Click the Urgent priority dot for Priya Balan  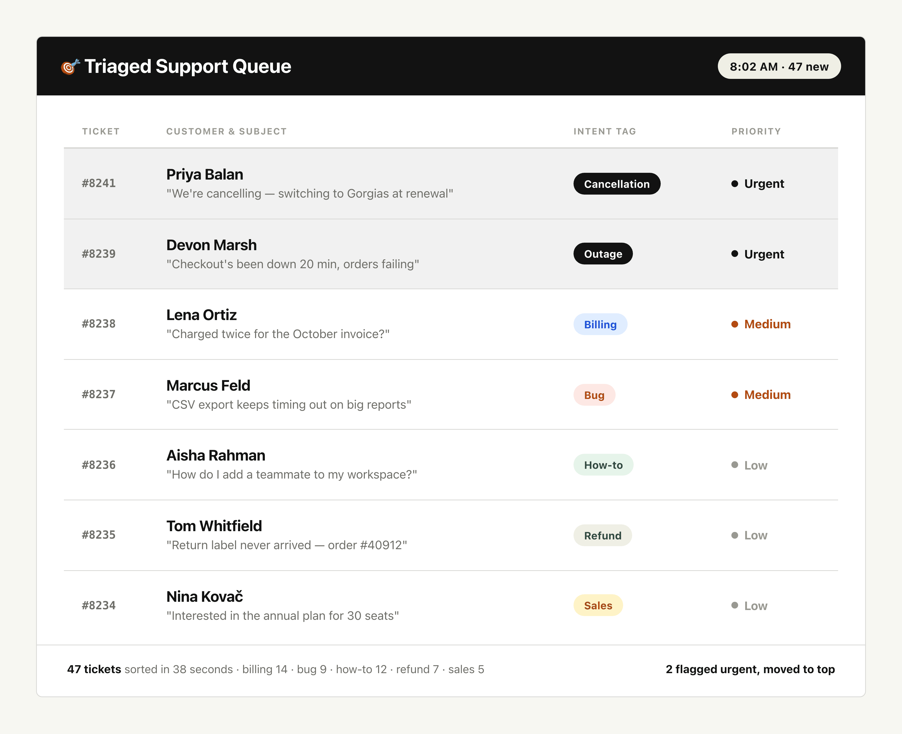pos(735,184)
